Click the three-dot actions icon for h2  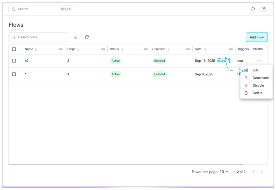259,61
